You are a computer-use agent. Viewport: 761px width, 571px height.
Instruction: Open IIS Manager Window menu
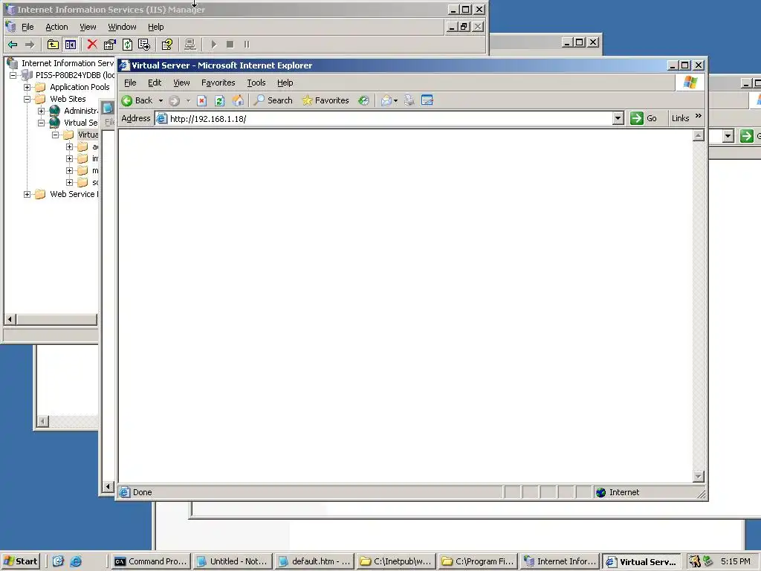pos(122,28)
